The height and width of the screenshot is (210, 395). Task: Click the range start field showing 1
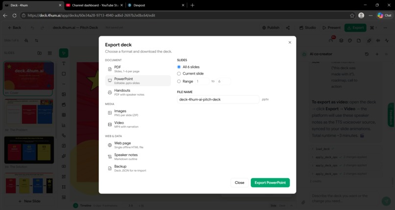click(x=202, y=81)
